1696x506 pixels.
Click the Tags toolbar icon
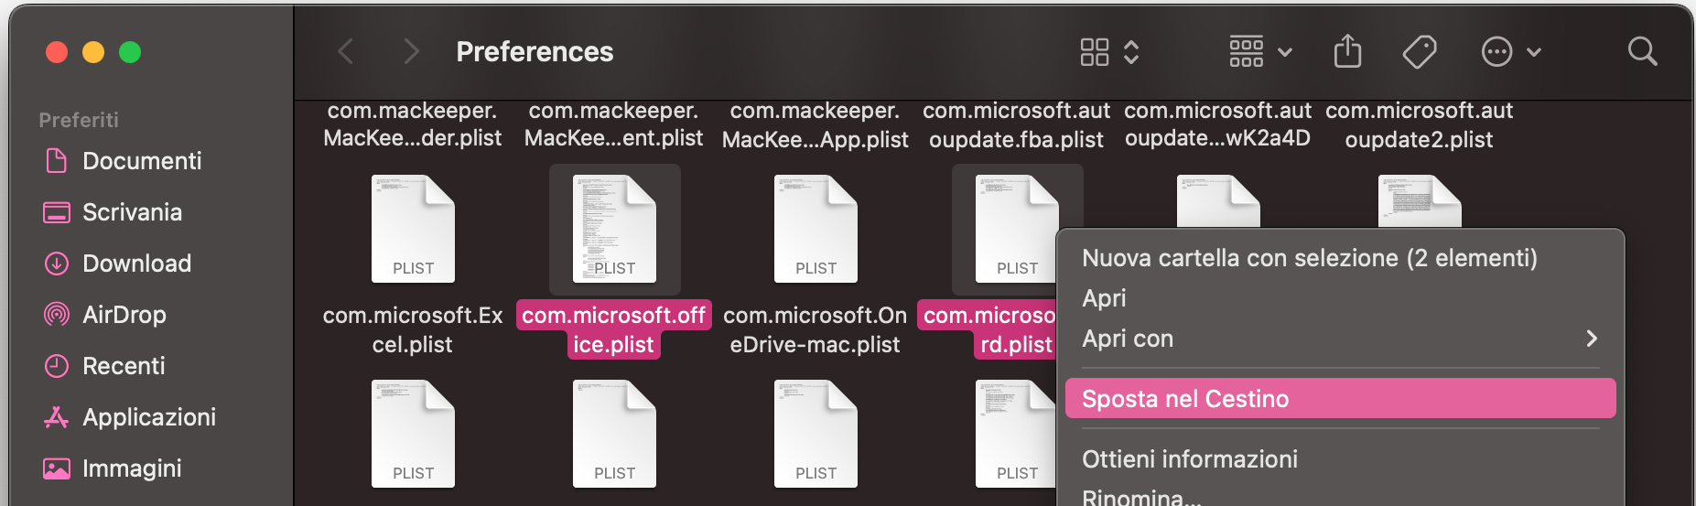pyautogui.click(x=1420, y=51)
